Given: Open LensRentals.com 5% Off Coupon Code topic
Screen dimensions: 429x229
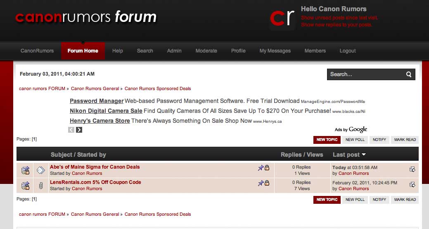Looking at the screenshot, I should coord(95,182).
